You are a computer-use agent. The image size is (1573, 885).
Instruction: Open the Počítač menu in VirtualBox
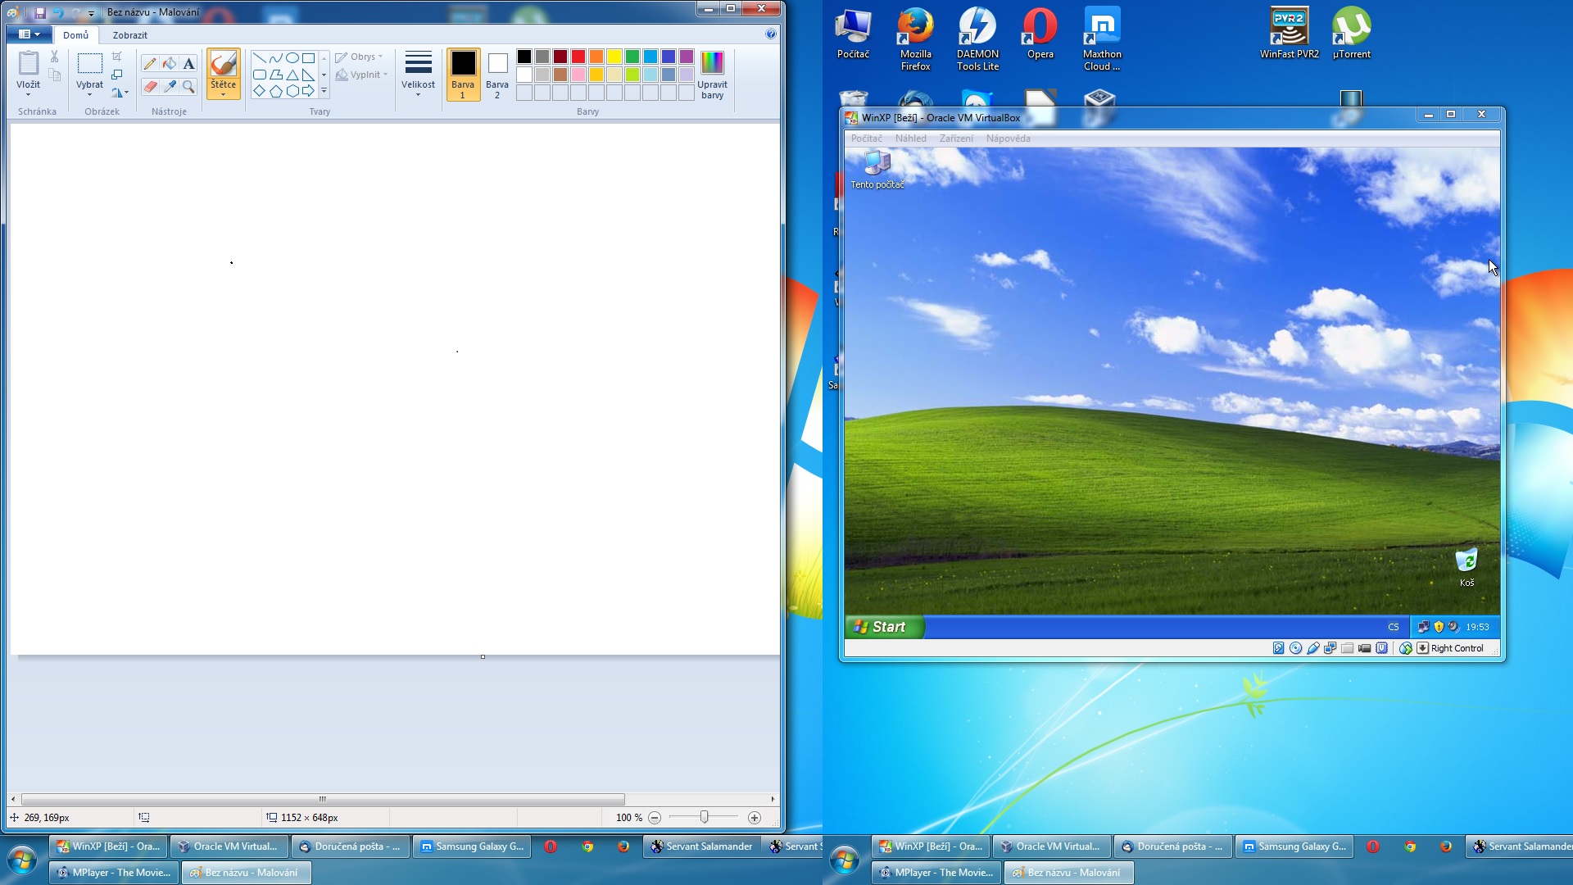click(866, 138)
